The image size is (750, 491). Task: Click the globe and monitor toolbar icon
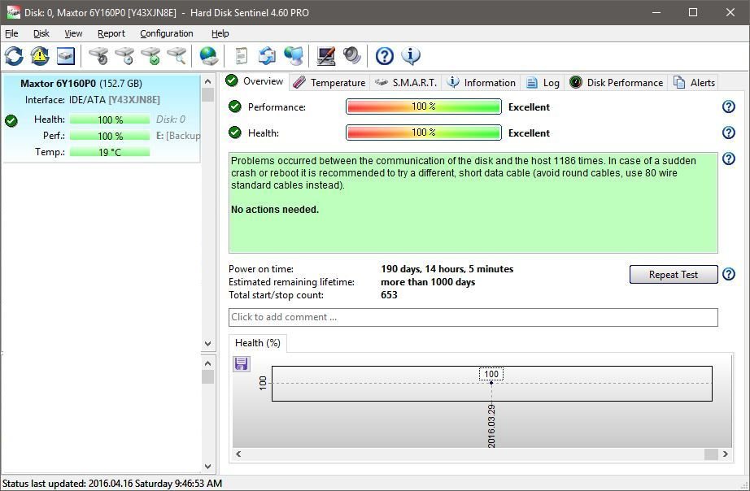[x=293, y=56]
